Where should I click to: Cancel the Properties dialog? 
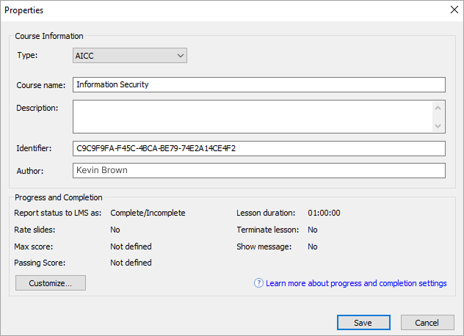click(x=427, y=323)
